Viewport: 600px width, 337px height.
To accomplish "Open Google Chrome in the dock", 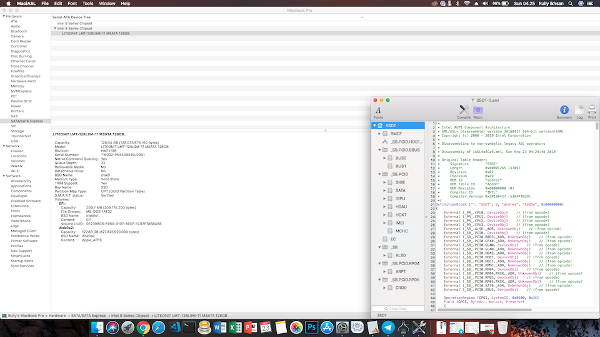I will coord(143,327).
